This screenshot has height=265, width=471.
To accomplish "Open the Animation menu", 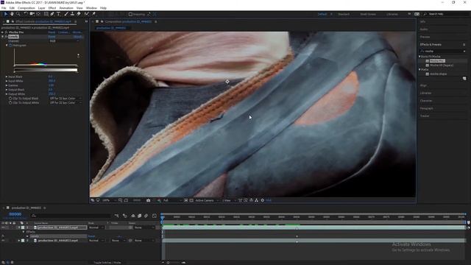I will tap(66, 8).
